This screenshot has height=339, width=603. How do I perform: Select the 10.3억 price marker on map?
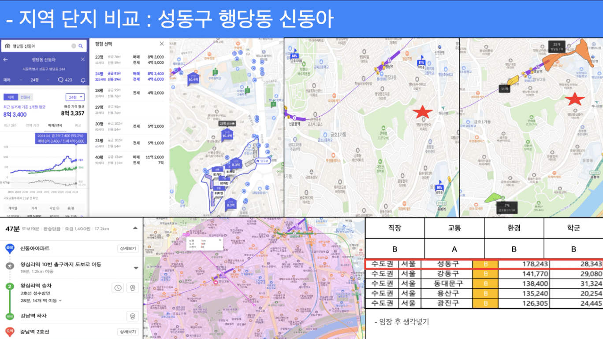click(x=227, y=135)
